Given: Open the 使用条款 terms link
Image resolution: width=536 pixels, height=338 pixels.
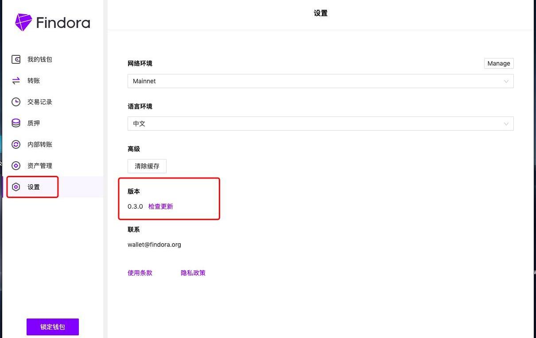Looking at the screenshot, I should tap(140, 273).
